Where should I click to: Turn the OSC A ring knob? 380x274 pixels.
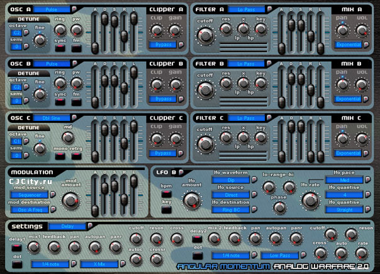[60, 30]
